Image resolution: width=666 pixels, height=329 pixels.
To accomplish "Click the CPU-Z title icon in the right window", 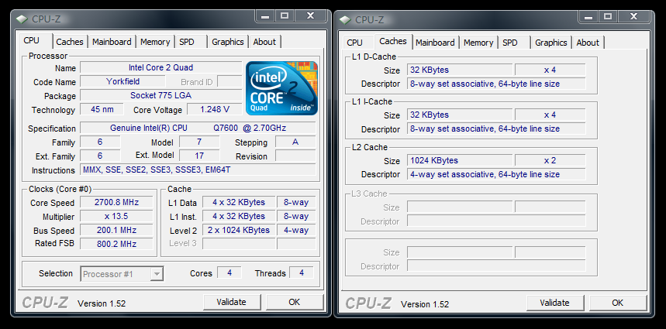I will [346, 19].
